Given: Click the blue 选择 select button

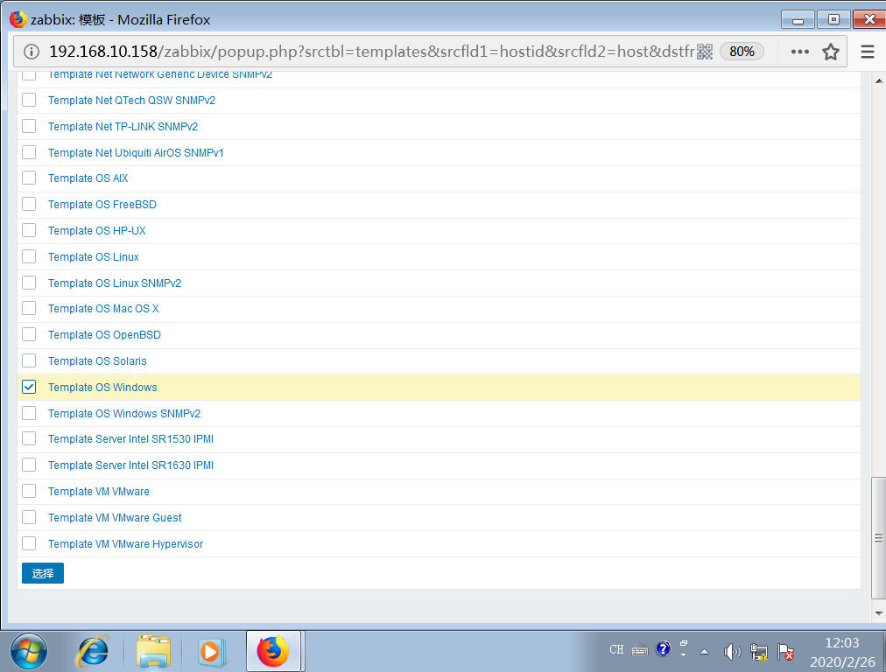Looking at the screenshot, I should 43,573.
